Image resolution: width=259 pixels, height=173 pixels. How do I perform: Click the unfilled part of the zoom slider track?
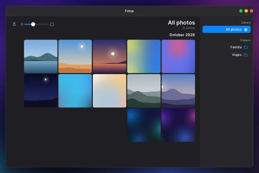point(42,24)
